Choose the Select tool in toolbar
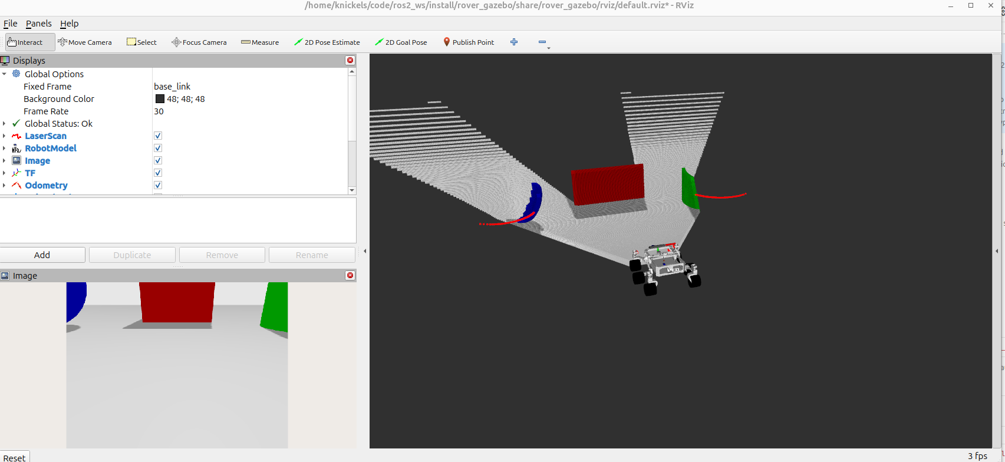 pos(141,42)
